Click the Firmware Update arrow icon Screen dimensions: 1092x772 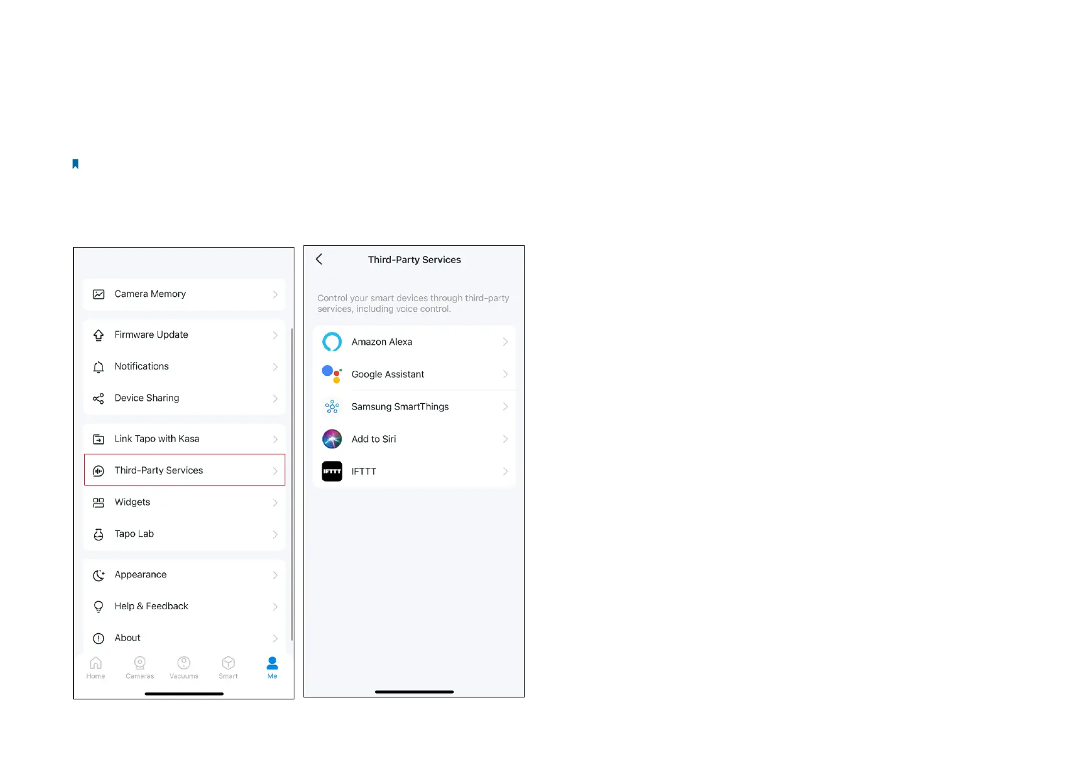point(99,335)
